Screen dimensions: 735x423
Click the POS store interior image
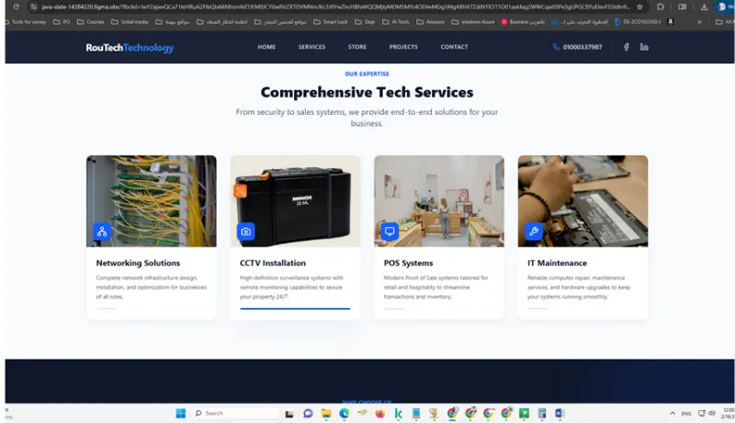[x=439, y=201]
